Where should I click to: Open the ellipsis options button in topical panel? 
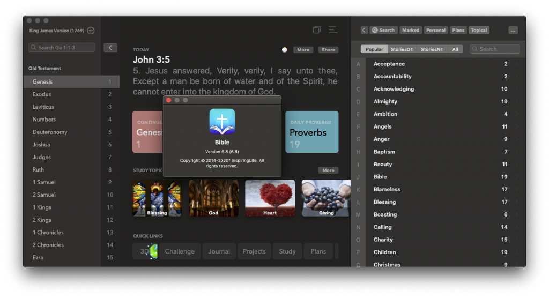[x=513, y=31]
